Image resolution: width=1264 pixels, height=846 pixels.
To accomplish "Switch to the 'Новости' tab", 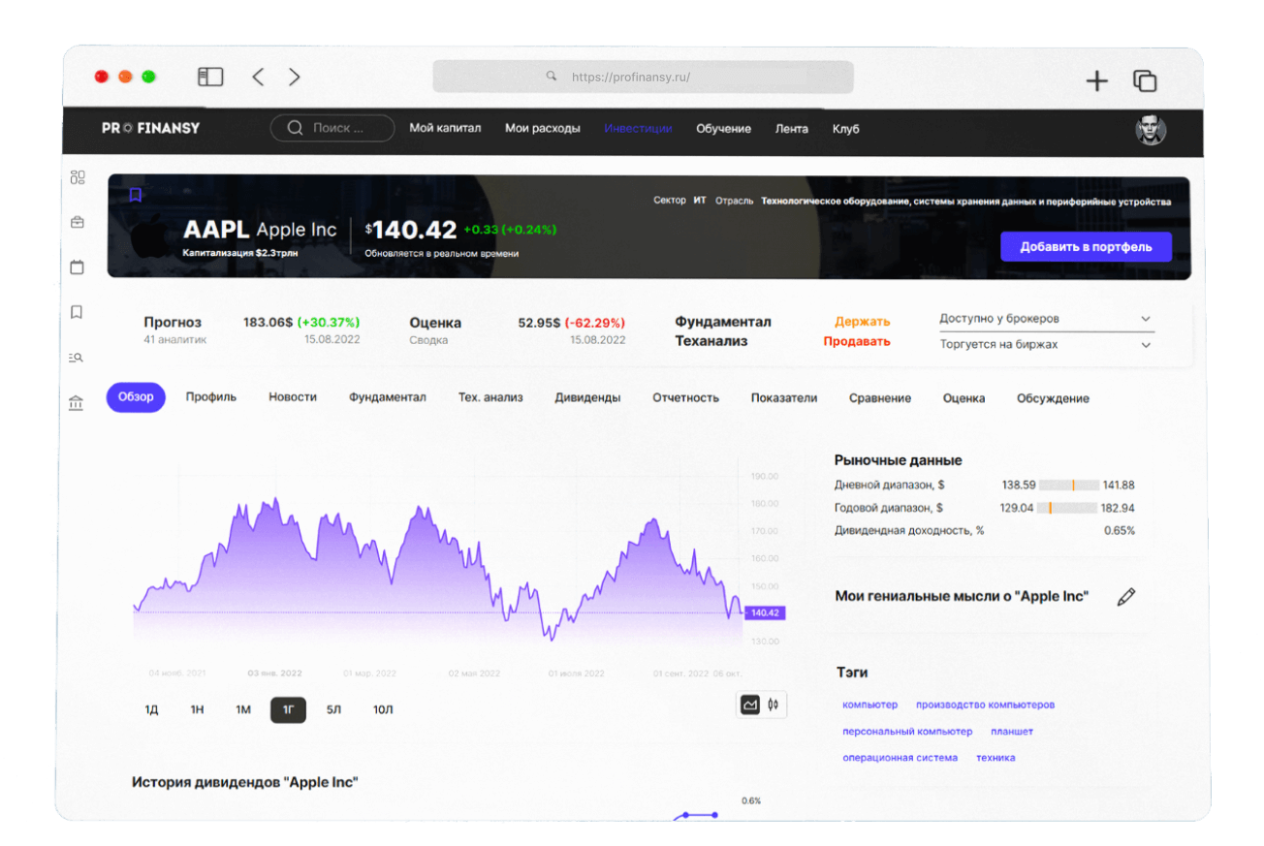I will click(293, 397).
